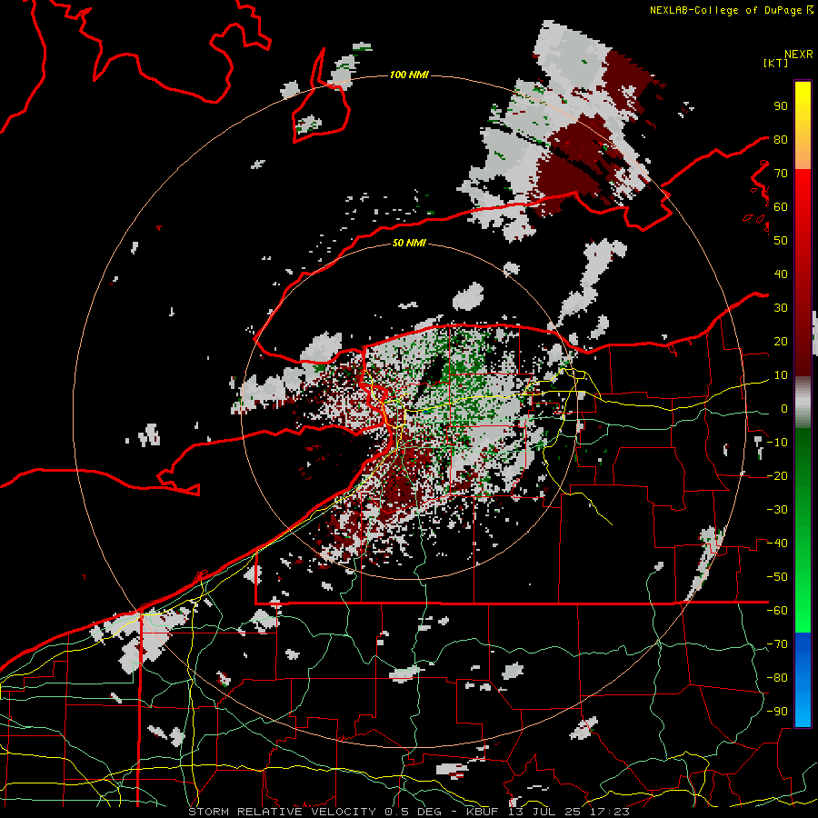This screenshot has width=818, height=818.
Task: Click the 100 NMI range ring label
Action: [409, 75]
